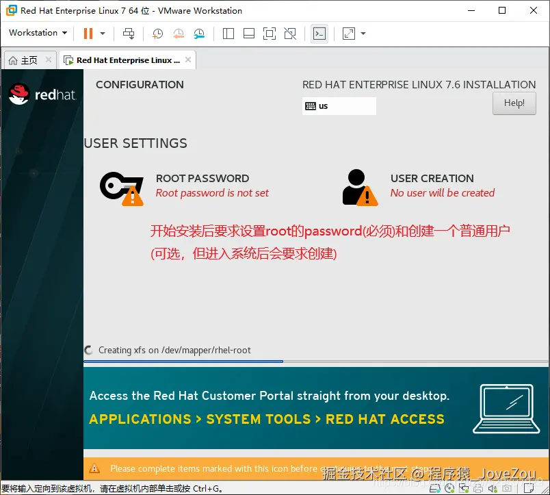
Task: Maximize the VMware Workstation window
Action: pyautogui.click(x=502, y=10)
